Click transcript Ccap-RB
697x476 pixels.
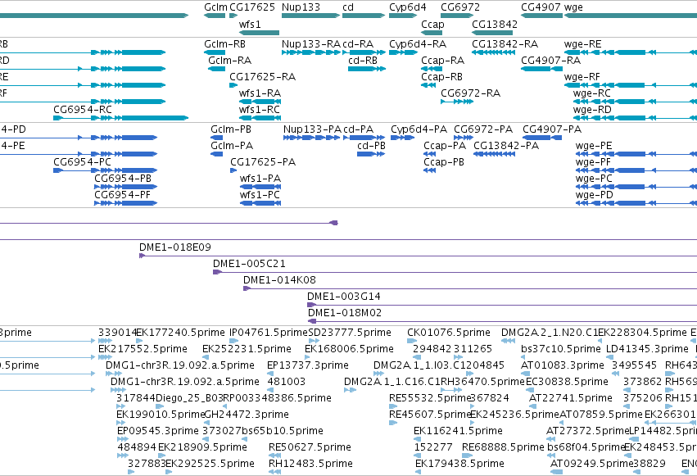pos(441,77)
